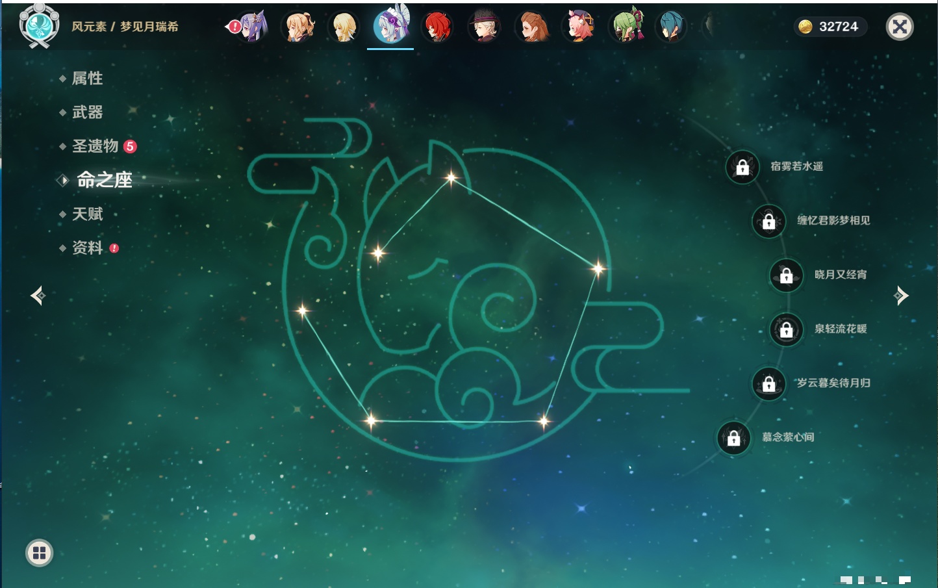Open the locked 泉轻流花暖 constellation node
The width and height of the screenshot is (938, 588).
[x=787, y=329]
